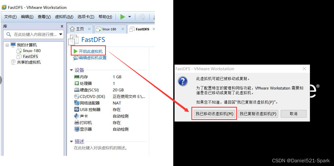The image size is (334, 166).
Task: Click the description field 在此处键入对该虚拟机的描述
Action: click(x=101, y=148)
